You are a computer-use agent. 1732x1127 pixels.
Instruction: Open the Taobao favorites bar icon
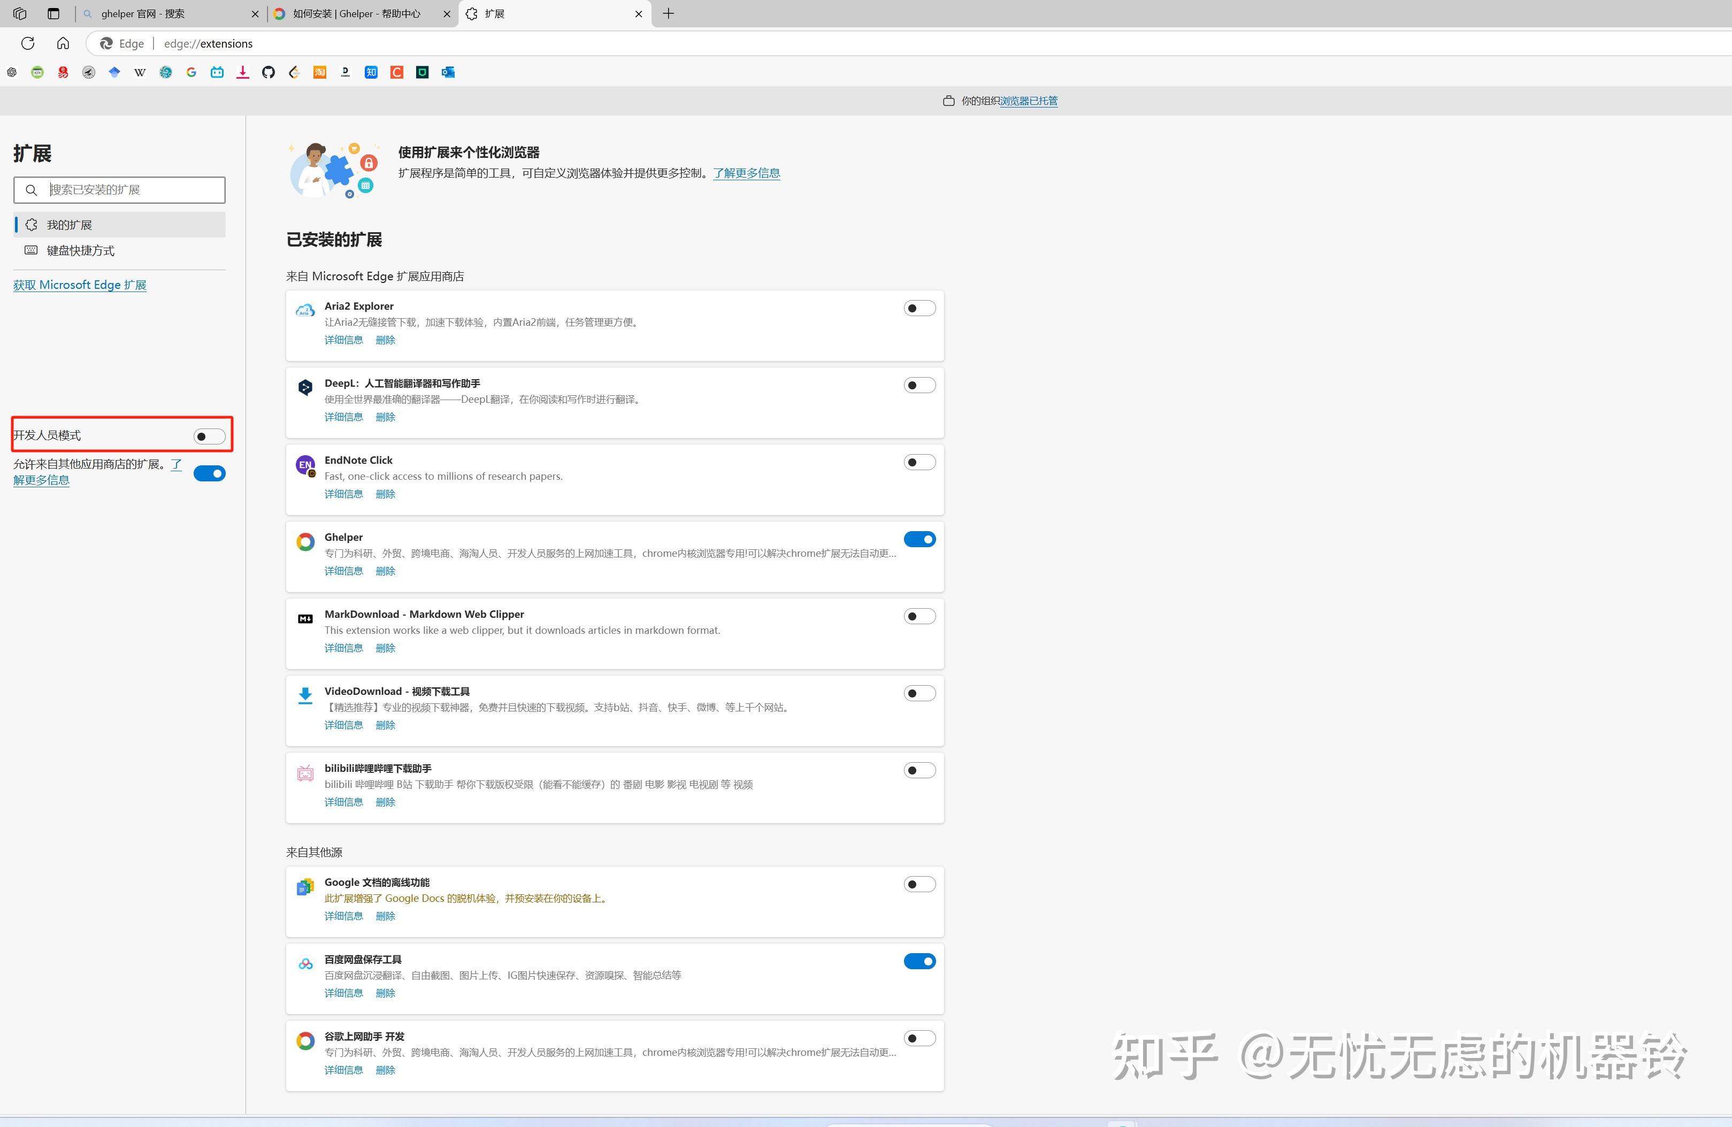coord(319,72)
